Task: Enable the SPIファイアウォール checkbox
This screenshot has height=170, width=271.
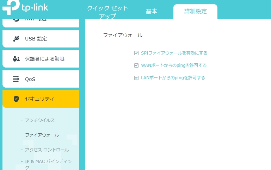Action: click(136, 53)
